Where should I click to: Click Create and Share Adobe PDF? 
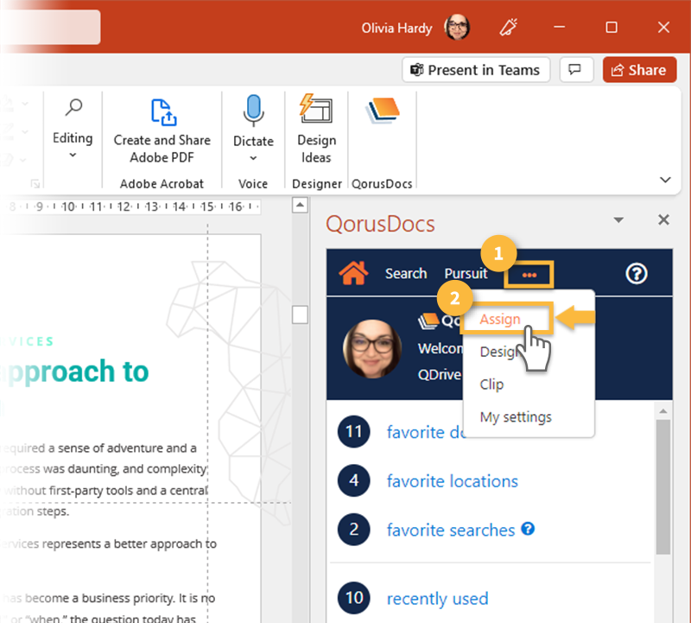coord(162,130)
